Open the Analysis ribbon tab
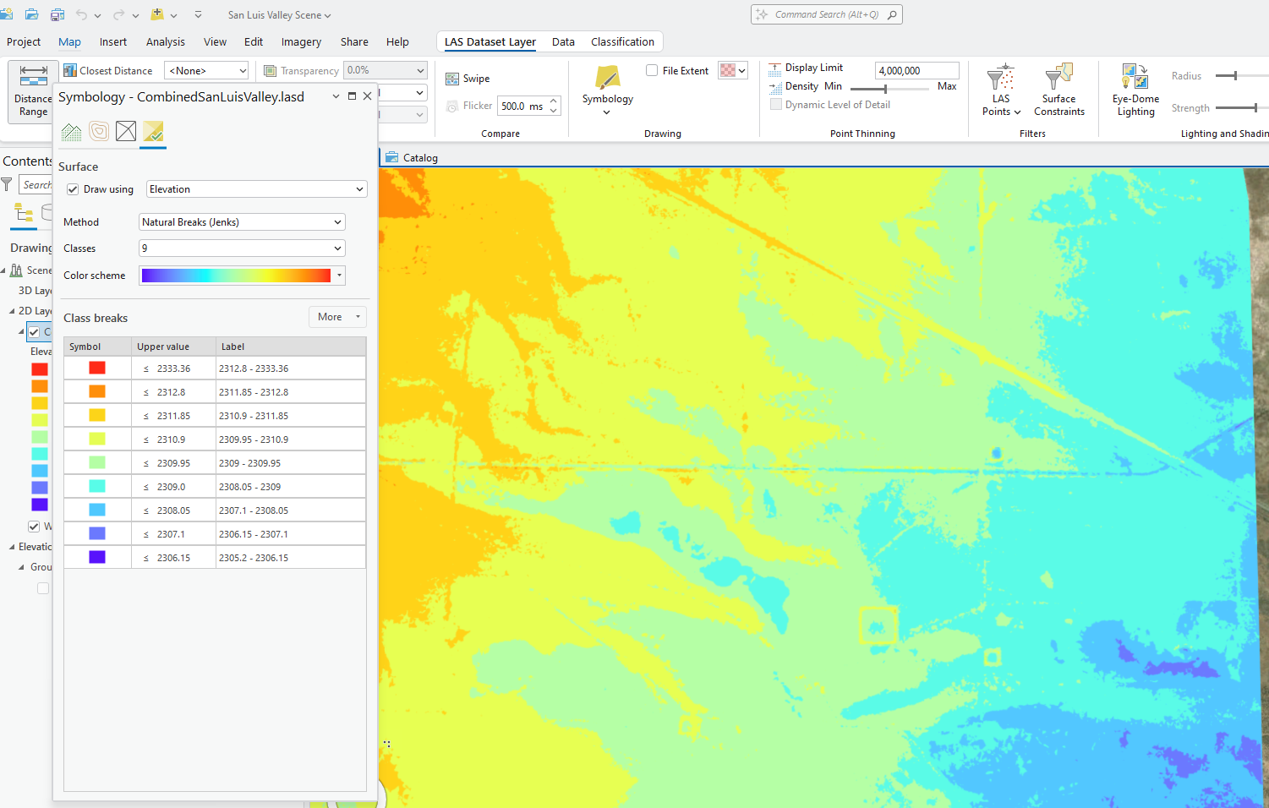This screenshot has width=1269, height=808. [x=165, y=42]
